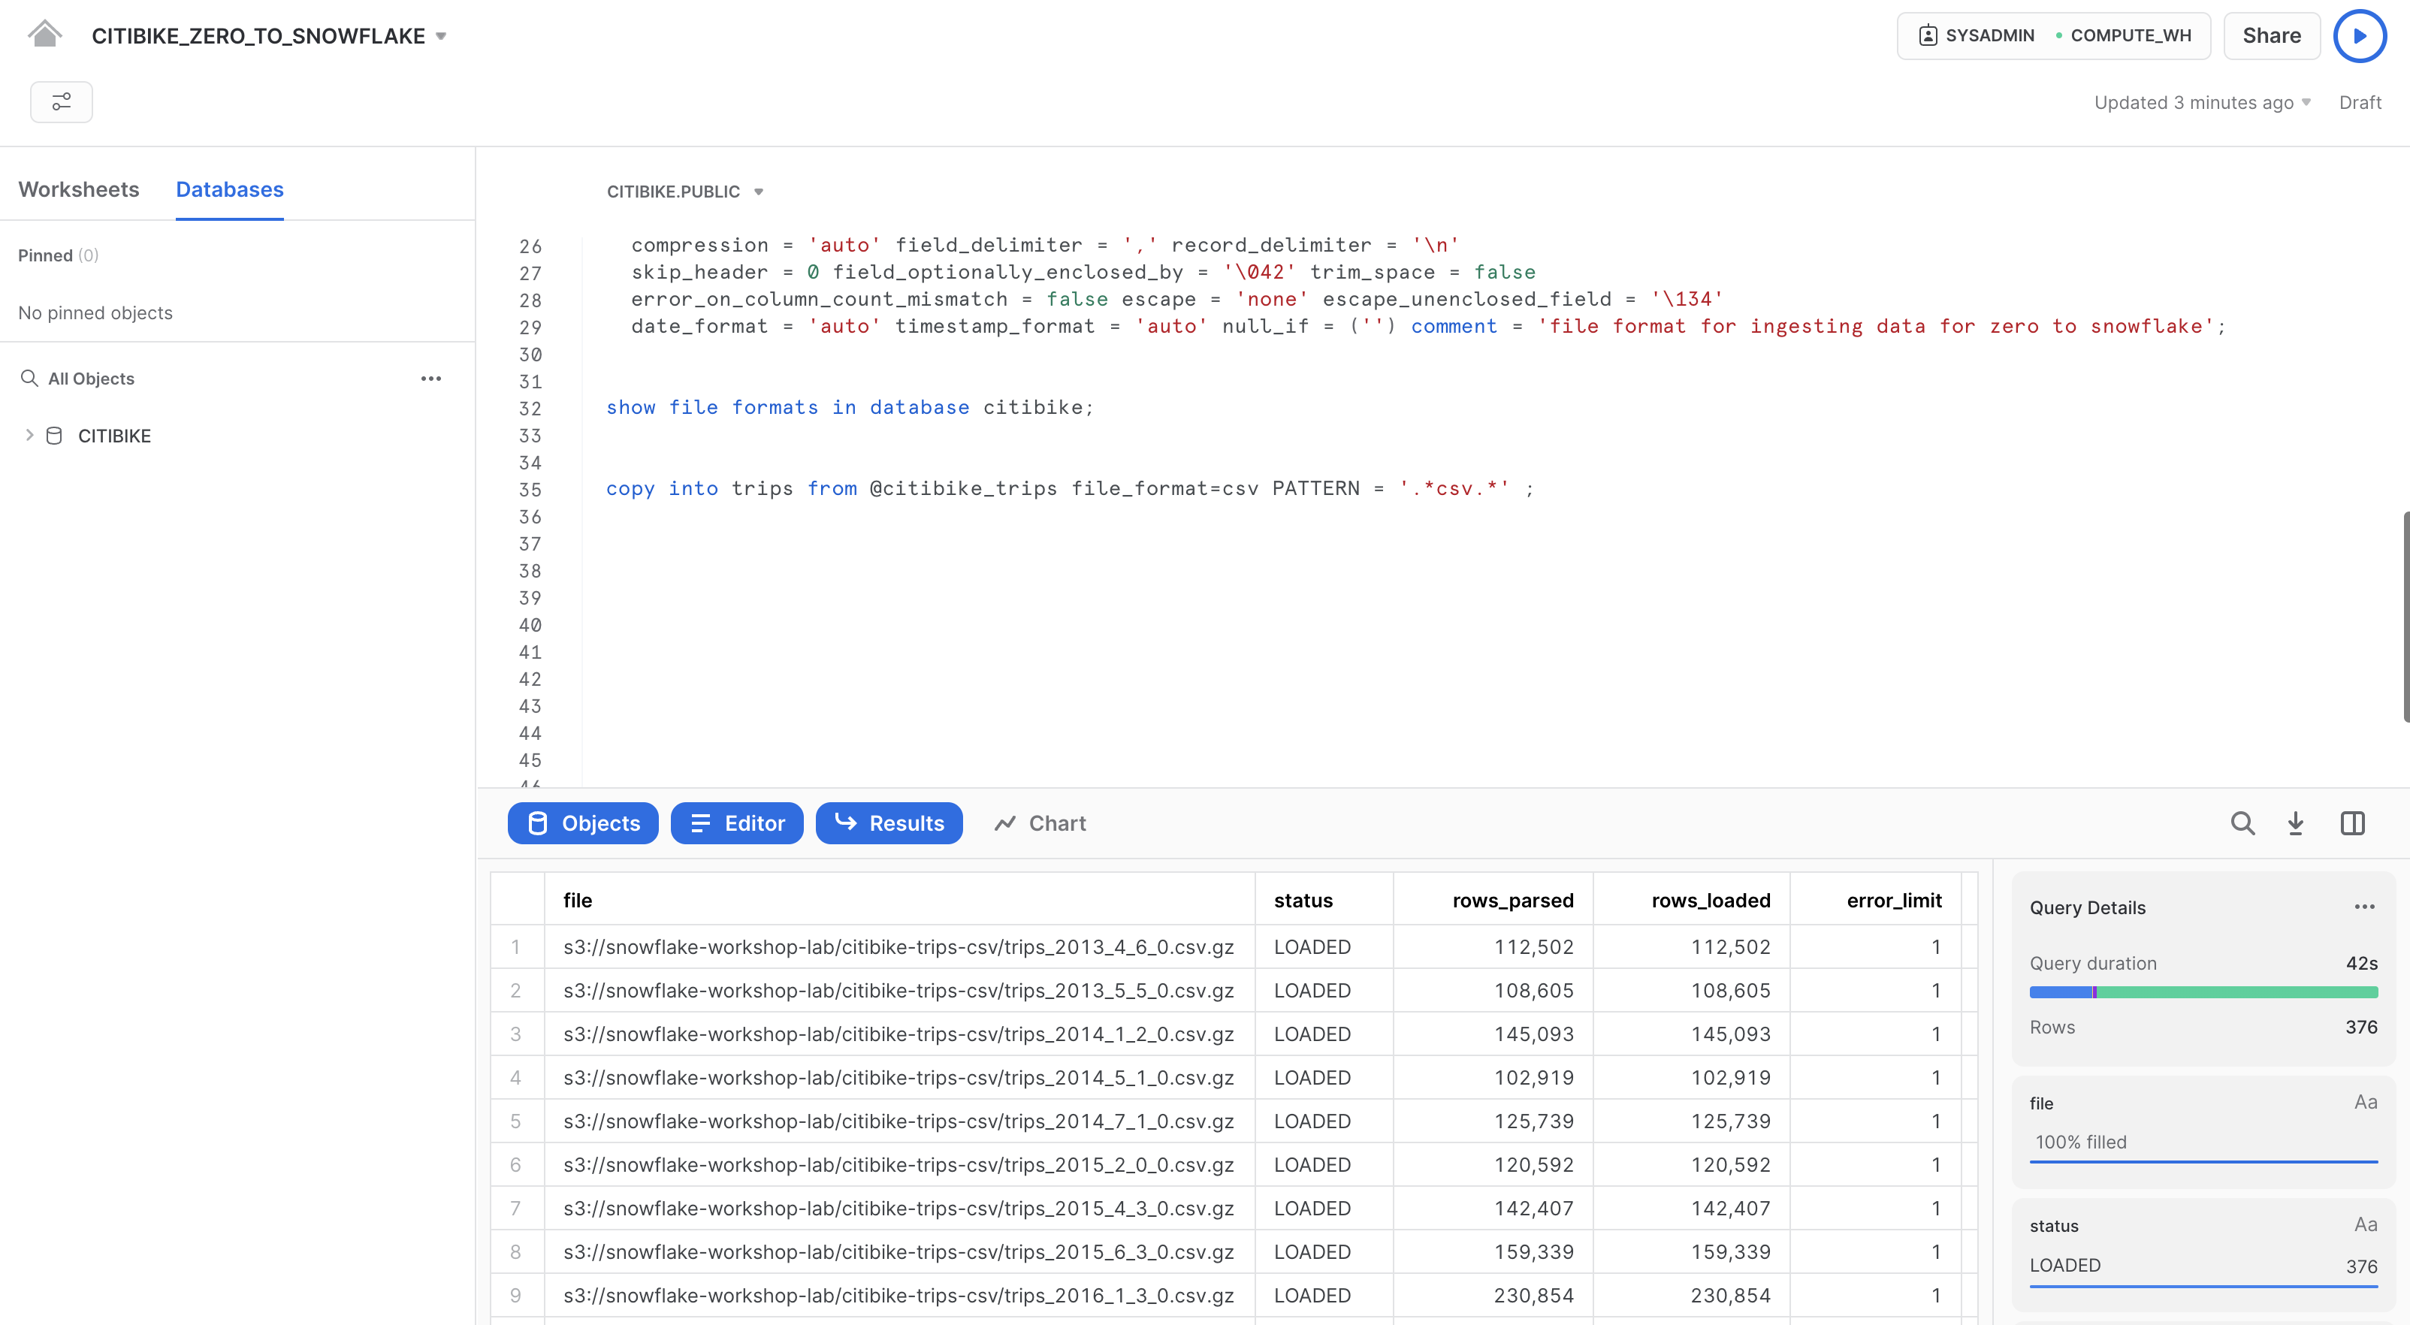
Task: Click the show file formats statement
Action: coord(850,407)
